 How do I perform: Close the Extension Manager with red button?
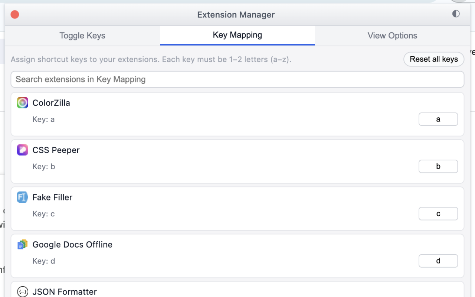coord(15,14)
